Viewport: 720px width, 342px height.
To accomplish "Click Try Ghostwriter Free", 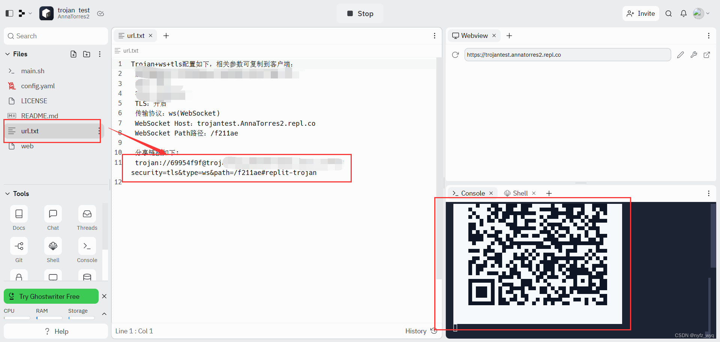I will click(x=51, y=297).
